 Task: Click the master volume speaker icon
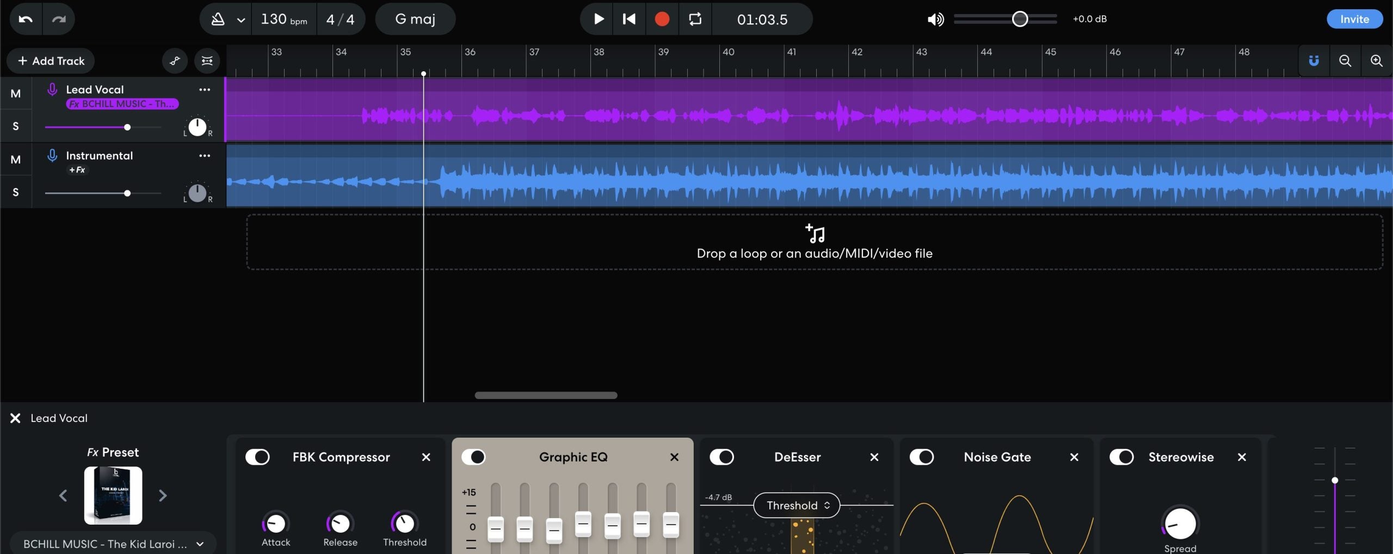point(934,18)
